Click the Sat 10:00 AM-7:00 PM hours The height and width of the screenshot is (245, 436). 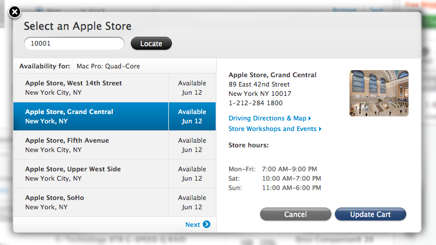[275, 178]
